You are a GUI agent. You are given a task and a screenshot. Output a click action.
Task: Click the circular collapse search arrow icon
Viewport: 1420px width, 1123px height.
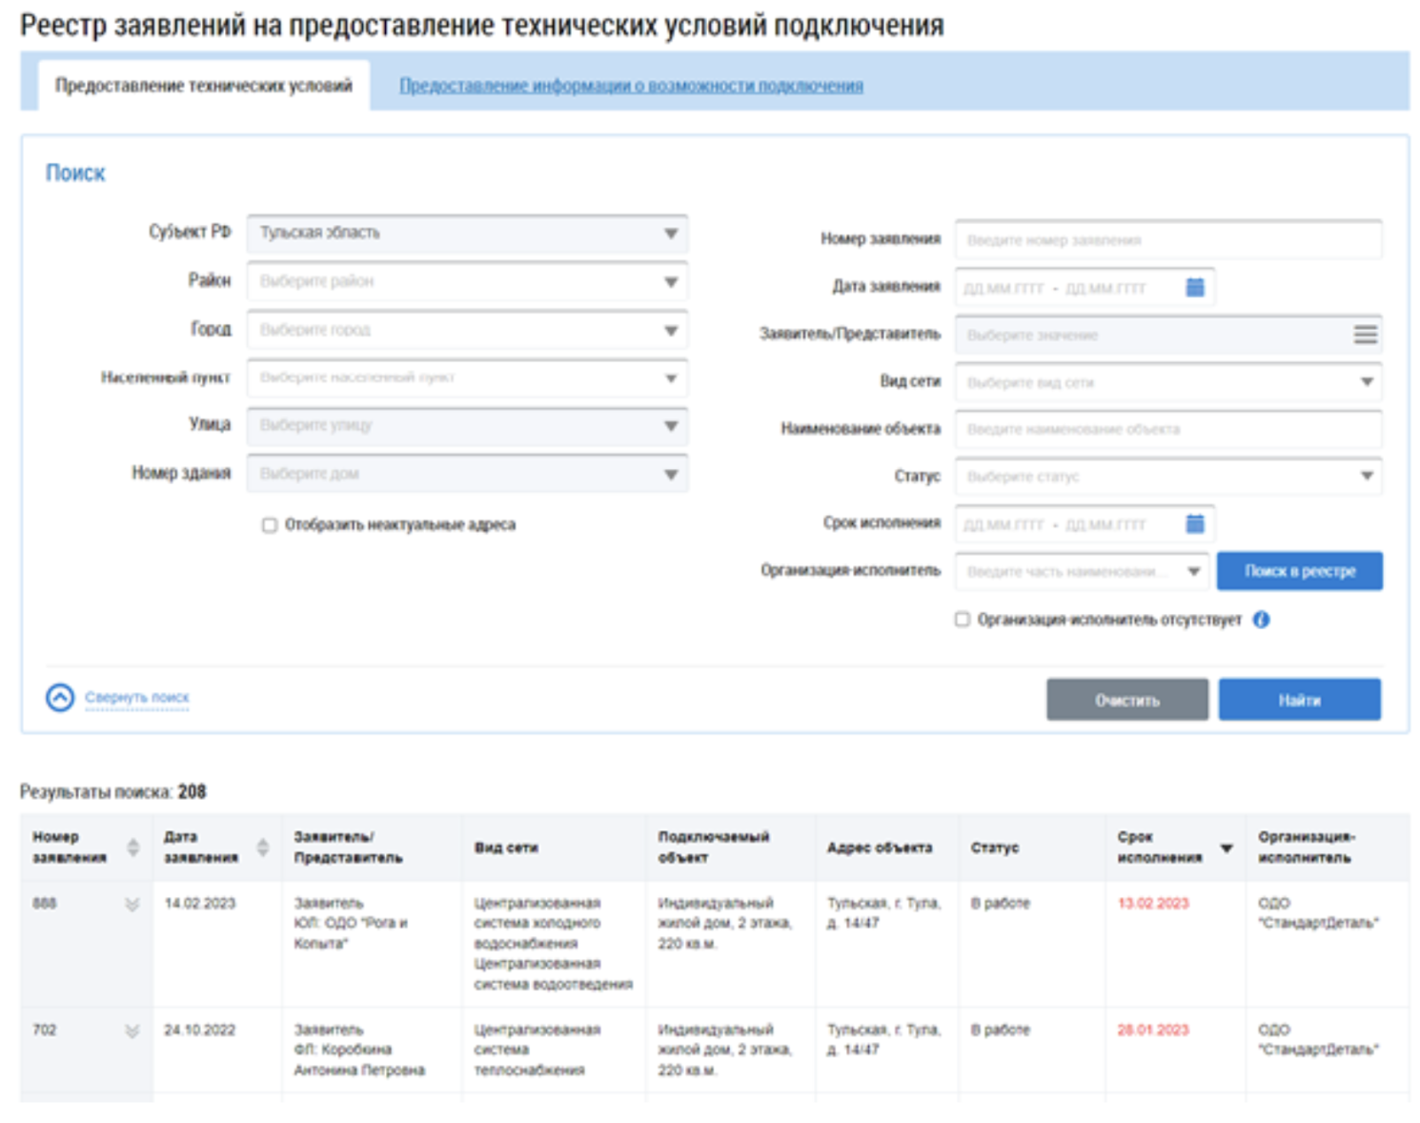(x=60, y=698)
